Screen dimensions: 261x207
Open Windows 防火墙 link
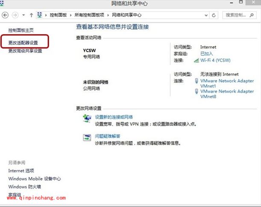point(25,187)
